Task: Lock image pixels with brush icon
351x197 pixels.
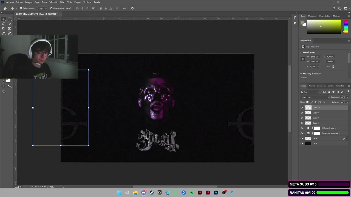Action: [x=311, y=102]
